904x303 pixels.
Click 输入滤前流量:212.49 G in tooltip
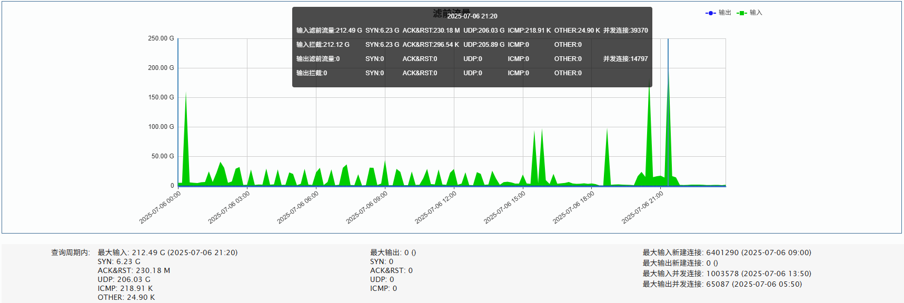[x=329, y=31]
